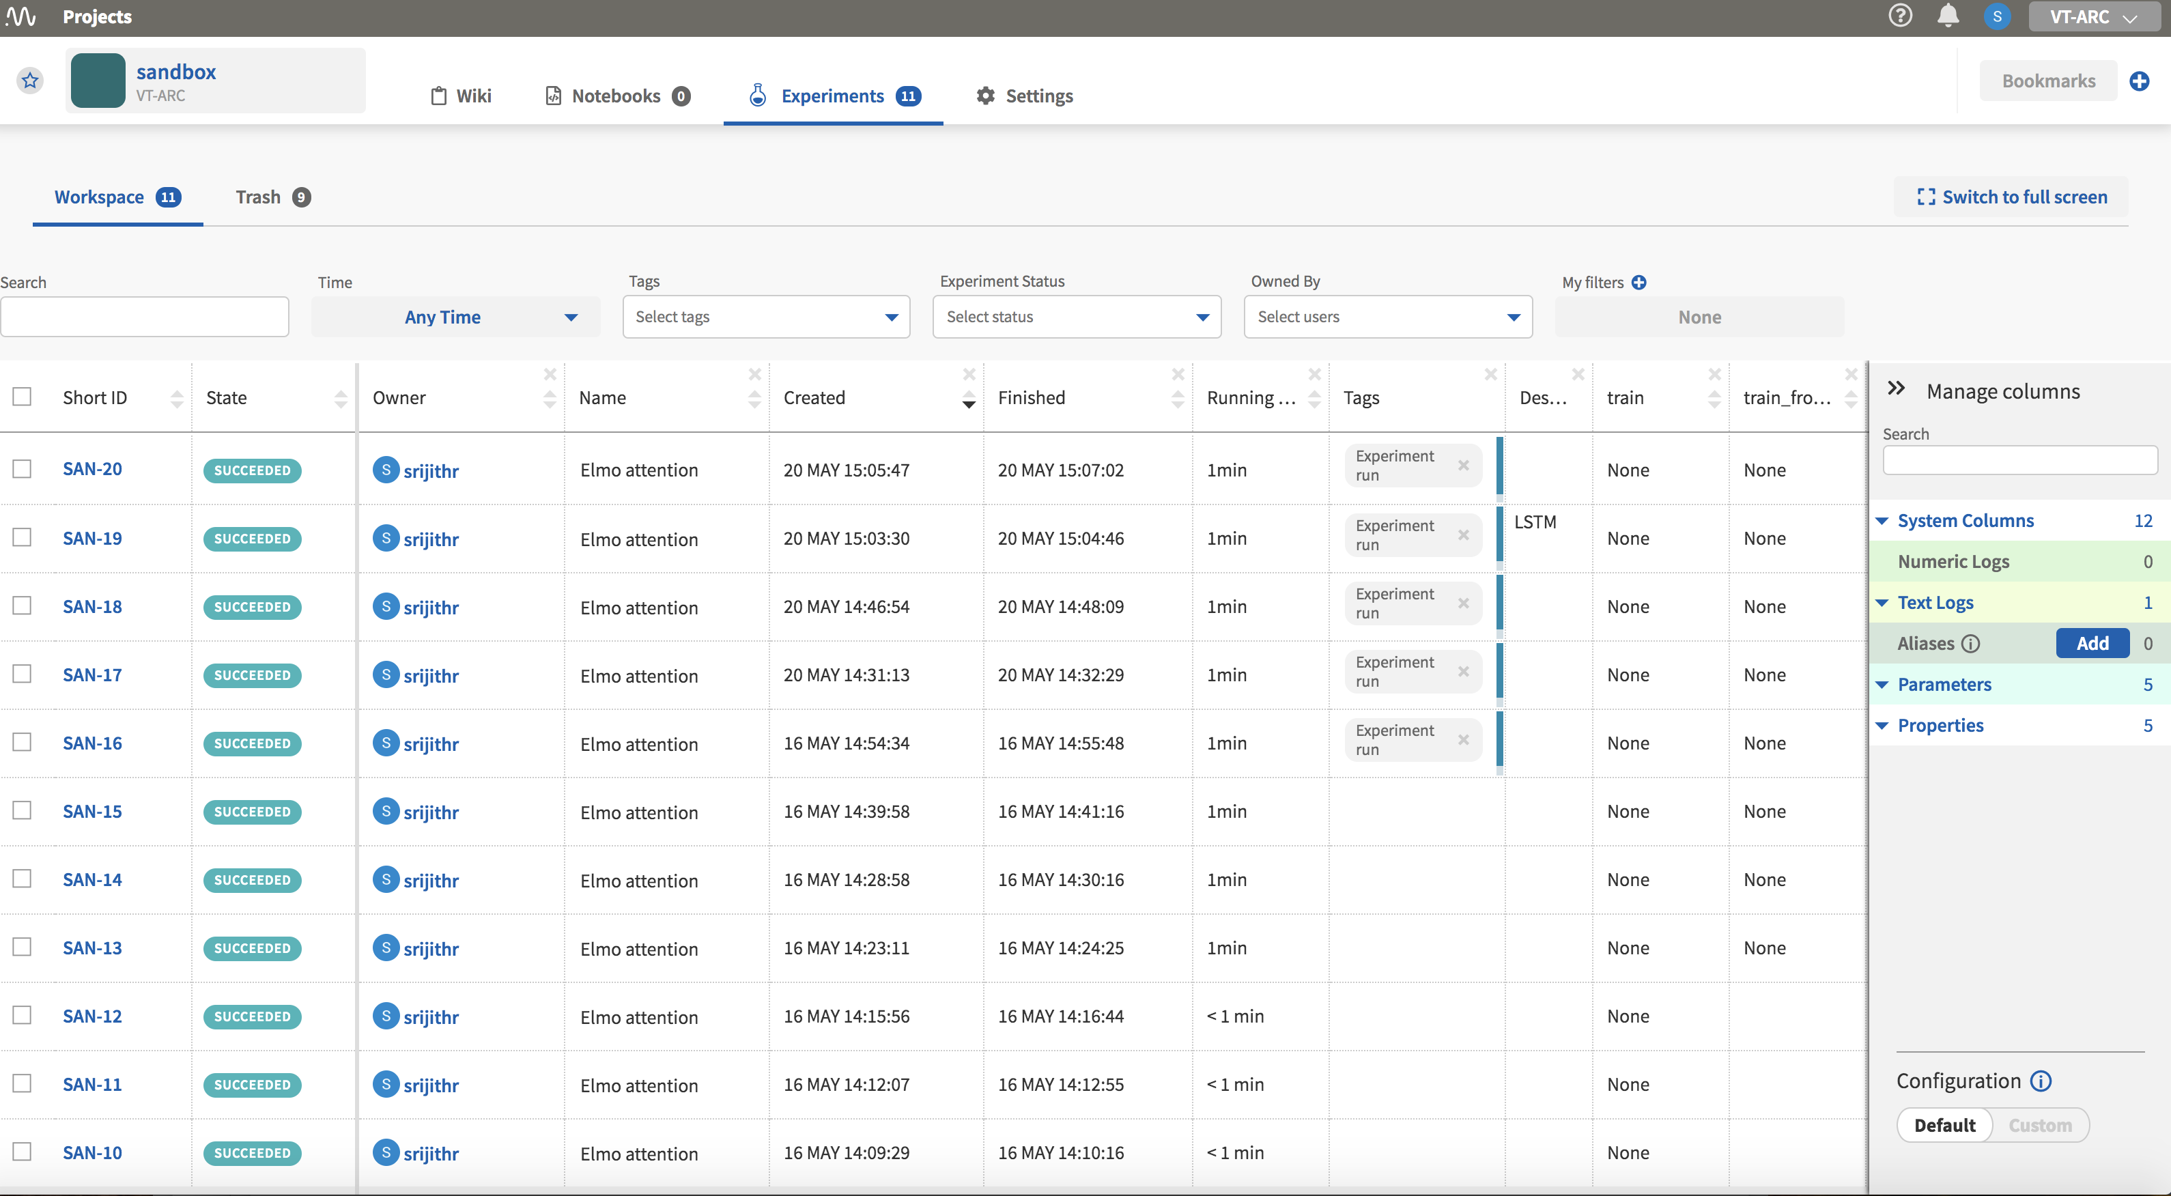Click the Configuration info icon
The image size is (2171, 1196).
(x=2041, y=1081)
